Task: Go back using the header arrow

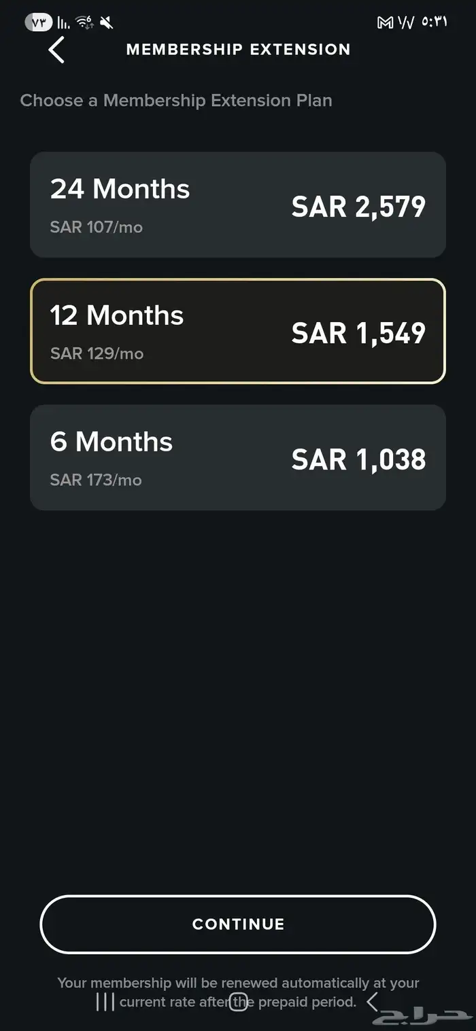Action: 56,50
